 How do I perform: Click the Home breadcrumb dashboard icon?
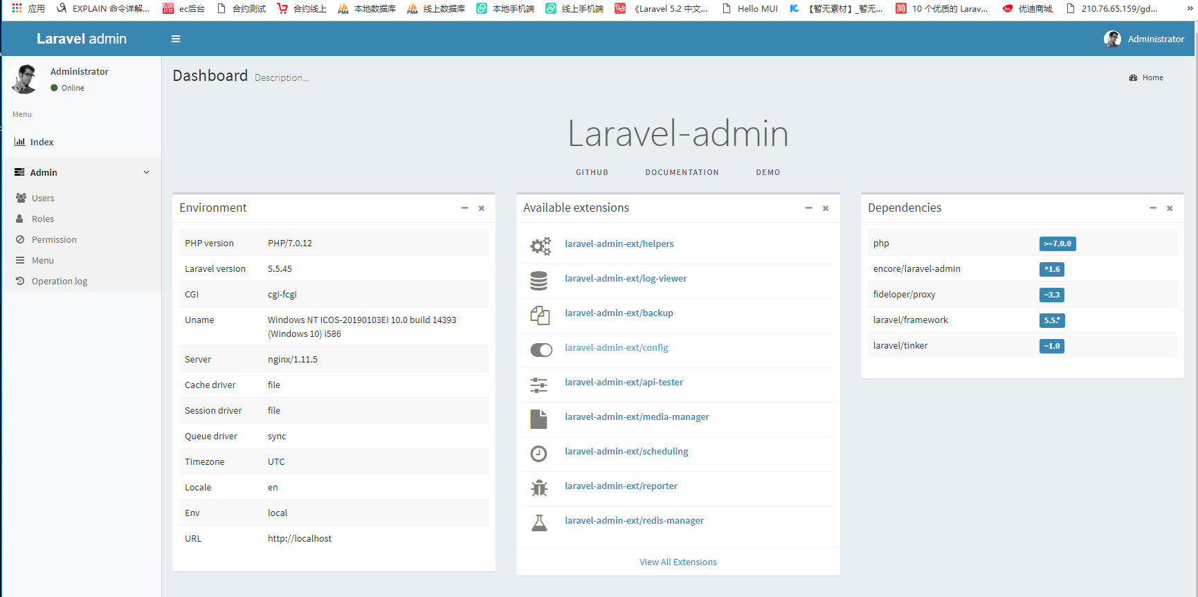1133,77
